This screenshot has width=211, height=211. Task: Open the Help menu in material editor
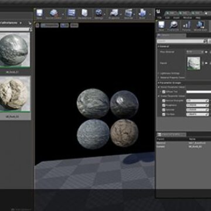tap(198, 18)
